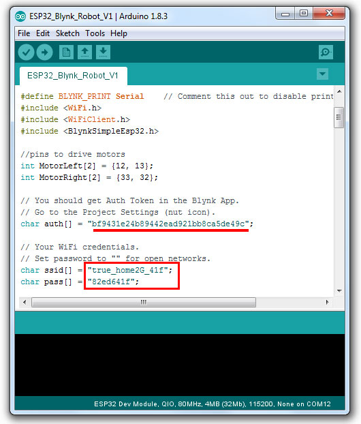This screenshot has height=424, width=361.
Task: Click the horizontal scrollbar left arrow
Action: coord(25,302)
